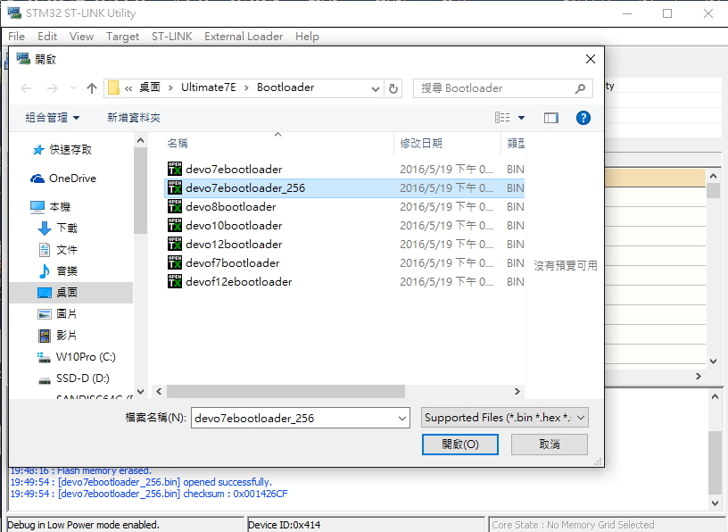Select devof7bootloader file icon
The width and height of the screenshot is (728, 532).
(x=175, y=262)
